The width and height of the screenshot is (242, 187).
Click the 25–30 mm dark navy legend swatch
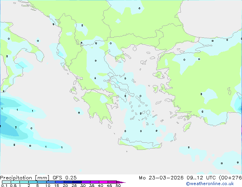click(x=77, y=182)
